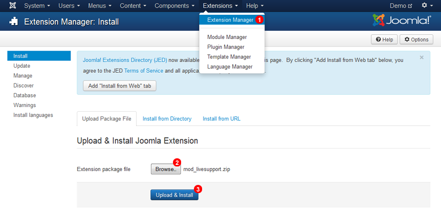Choose Module Manager from dropdown
This screenshot has width=441, height=210.
[x=227, y=37]
